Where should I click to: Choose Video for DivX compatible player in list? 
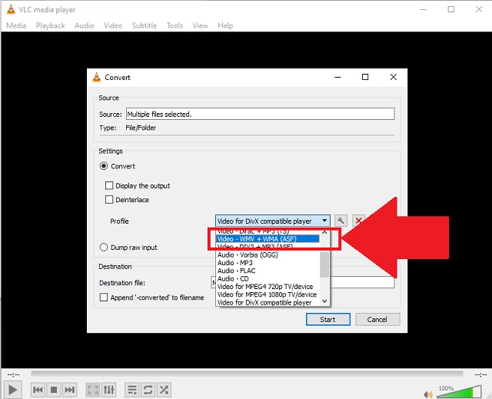pos(268,302)
